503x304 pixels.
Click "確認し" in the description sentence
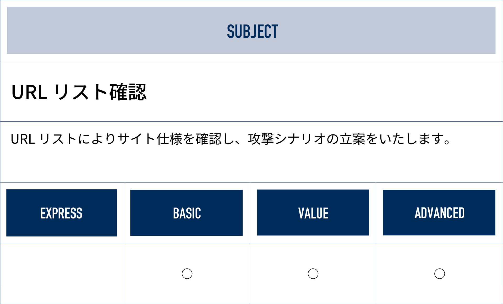(x=215, y=139)
